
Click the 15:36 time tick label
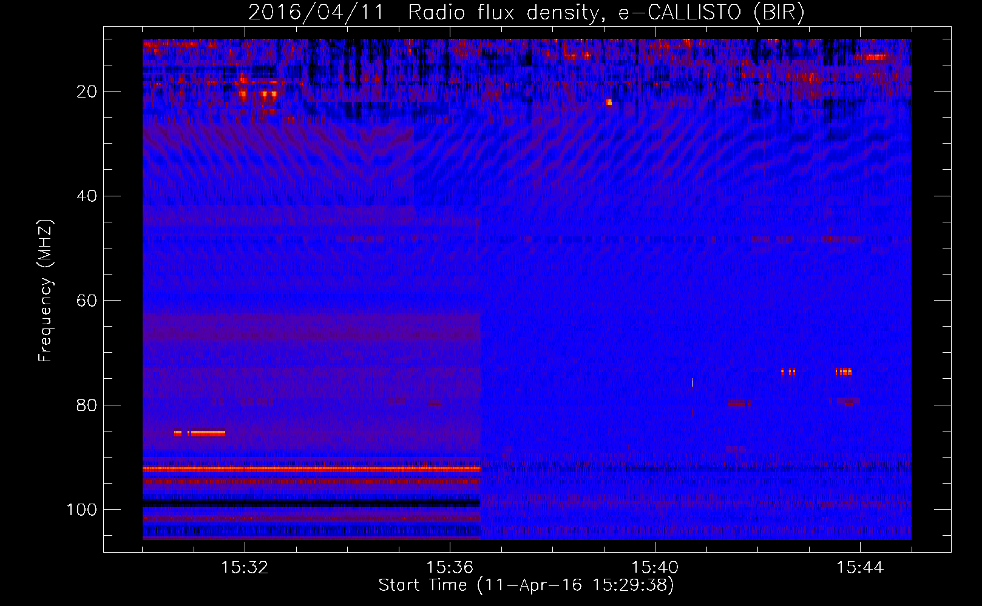tap(450, 568)
